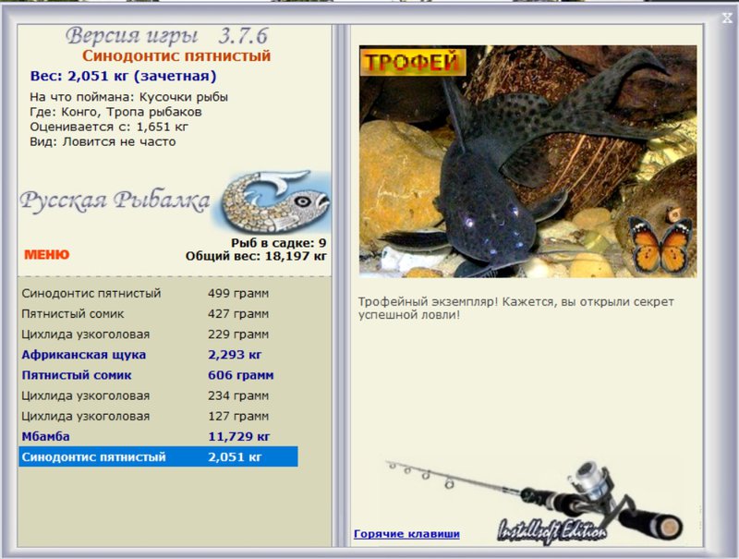
Task: Close the window with the X button
Action: point(726,18)
